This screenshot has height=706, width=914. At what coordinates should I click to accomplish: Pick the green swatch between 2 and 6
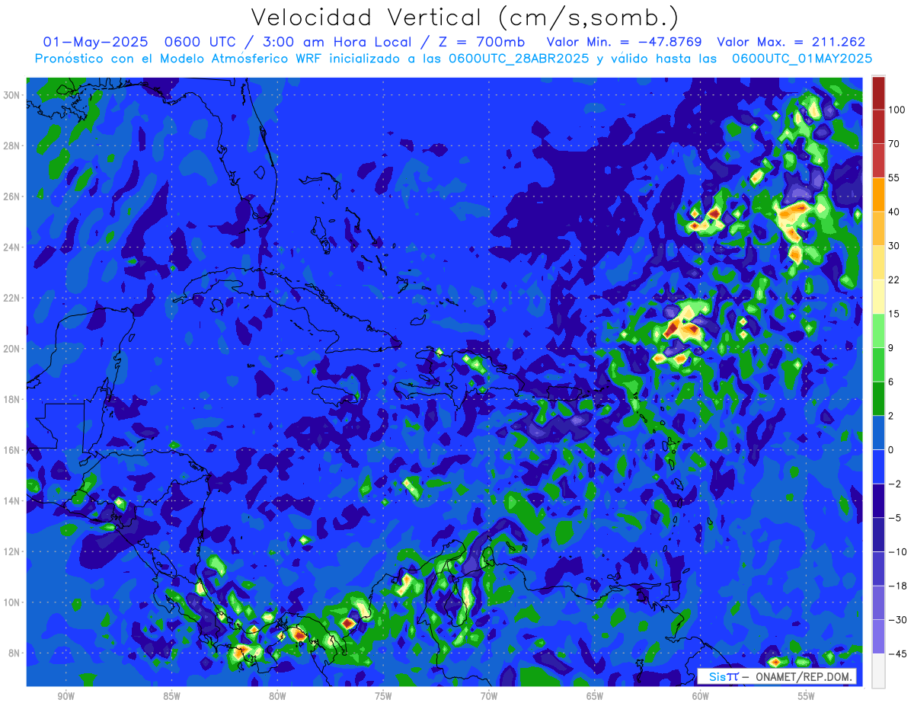click(878, 399)
